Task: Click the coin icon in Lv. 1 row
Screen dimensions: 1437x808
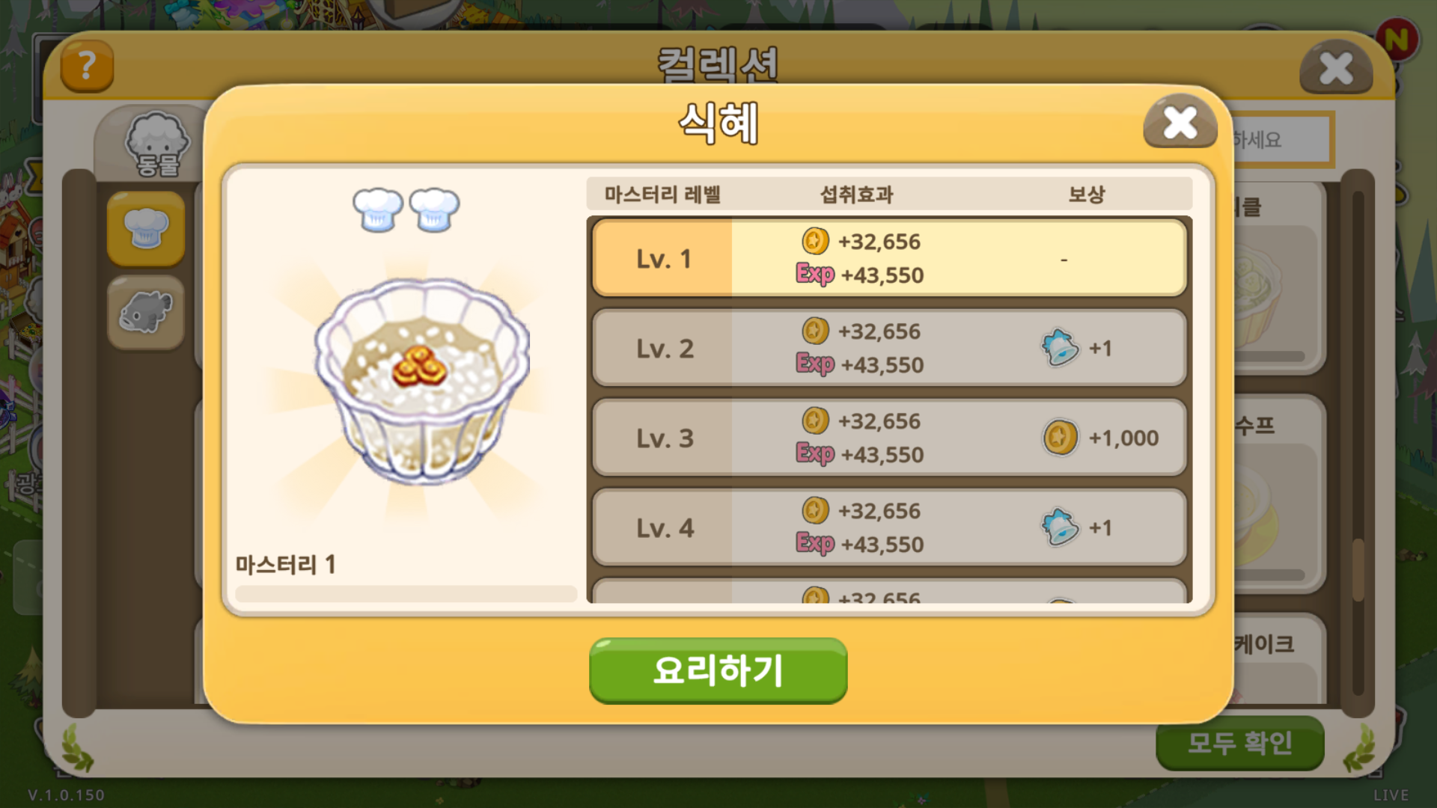Action: (815, 241)
